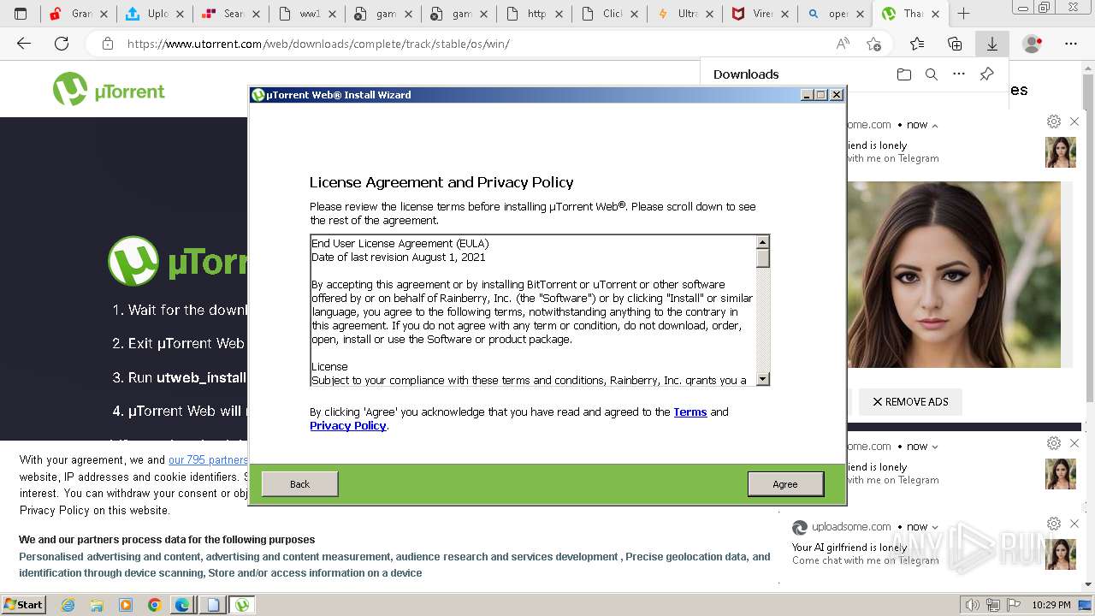1095x616 pixels.
Task: Open File Explorer from the taskbar
Action: pos(97,605)
